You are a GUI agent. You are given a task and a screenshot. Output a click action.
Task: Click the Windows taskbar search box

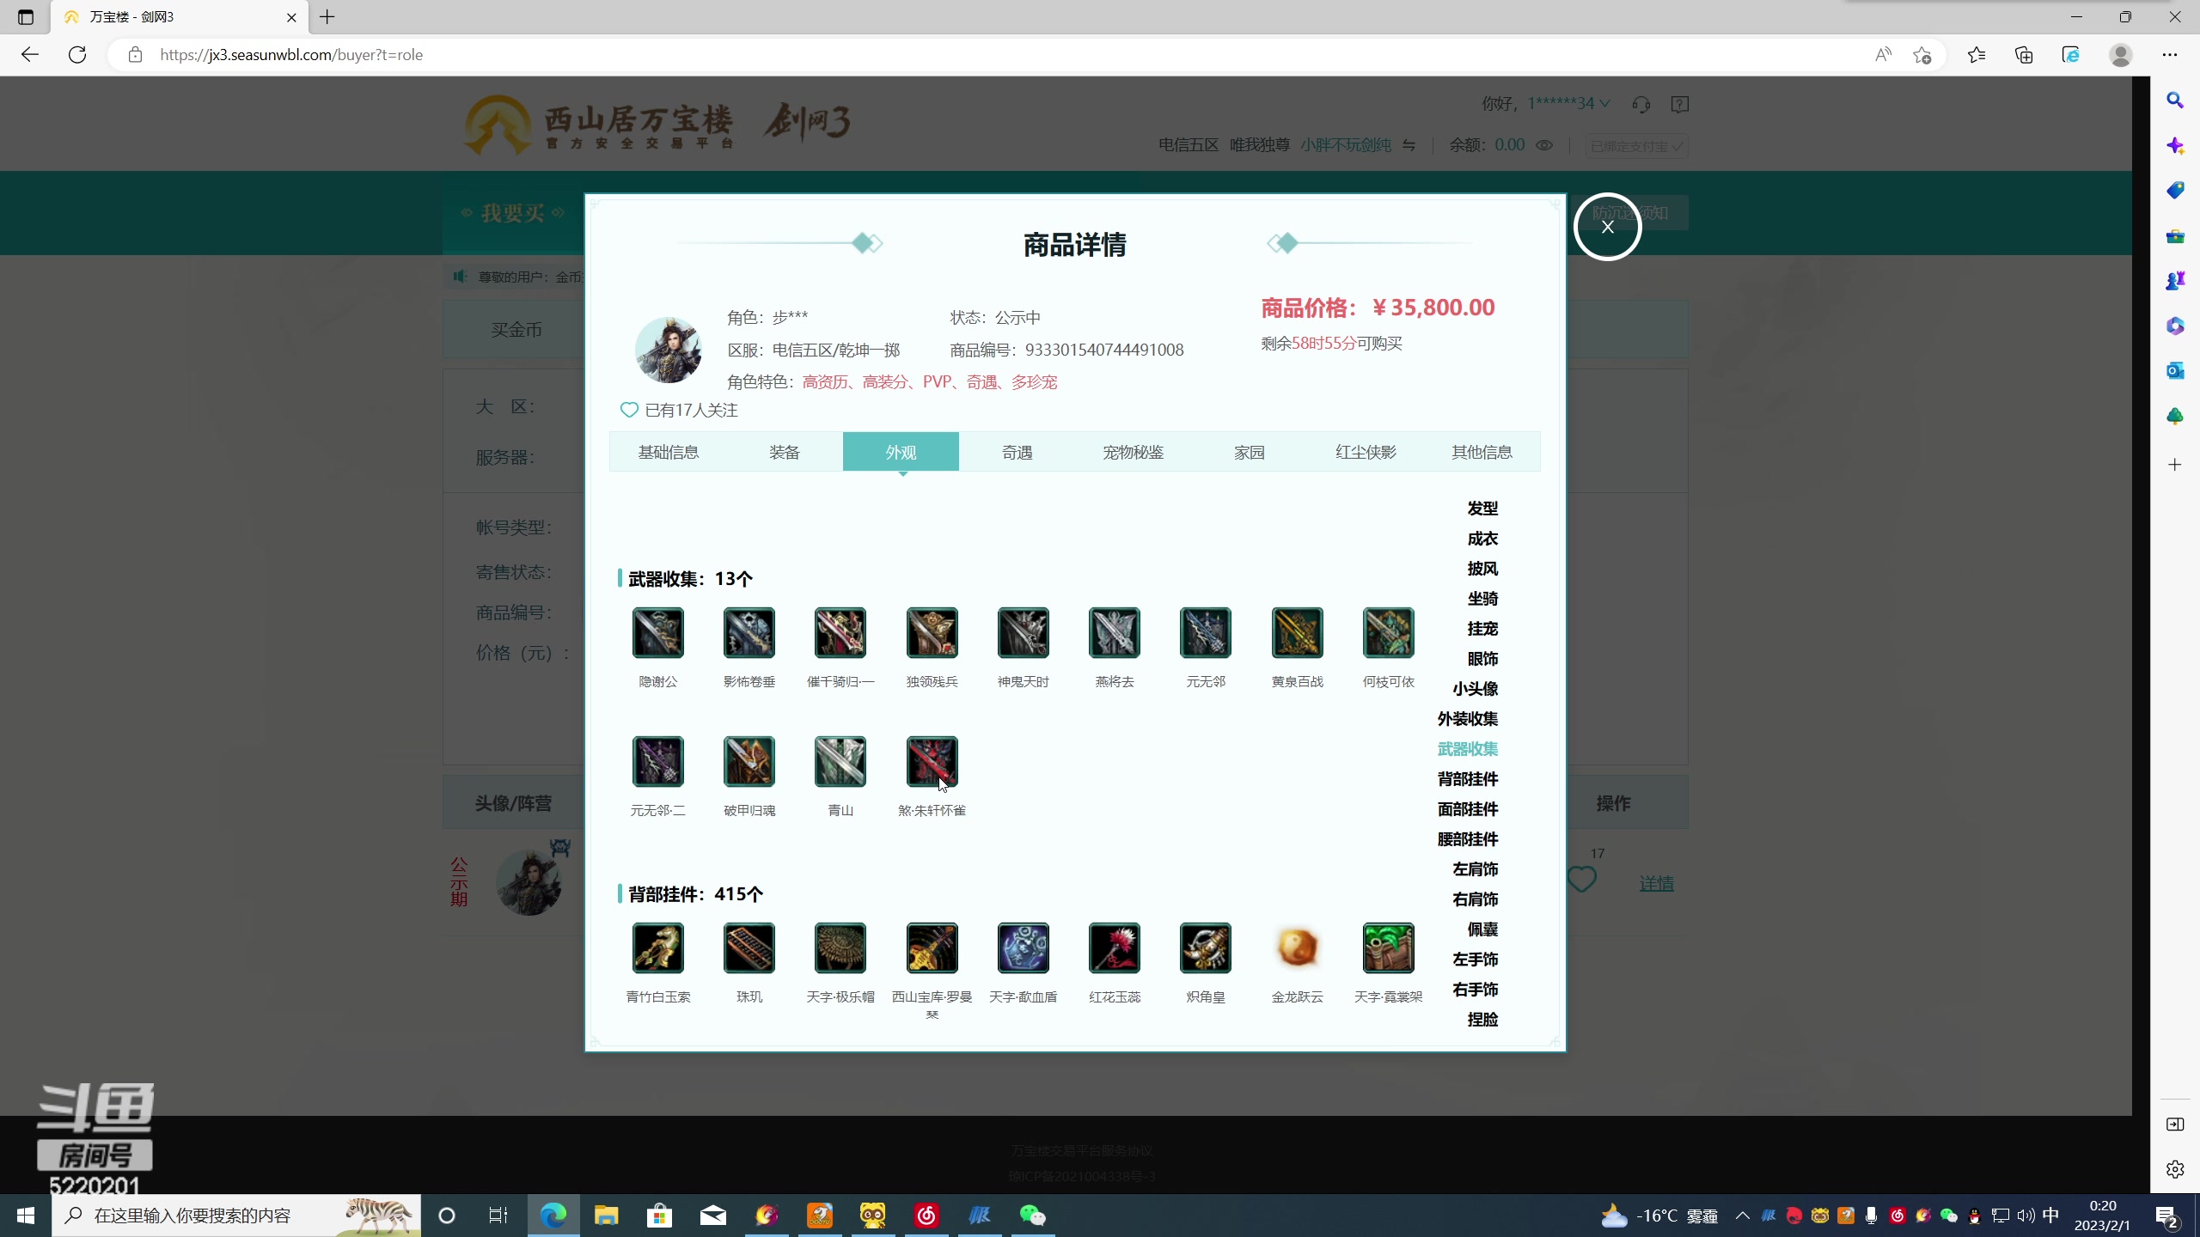point(236,1216)
